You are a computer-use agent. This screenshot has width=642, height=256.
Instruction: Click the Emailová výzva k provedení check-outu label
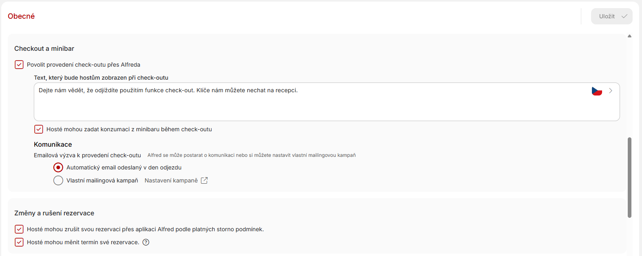point(87,155)
